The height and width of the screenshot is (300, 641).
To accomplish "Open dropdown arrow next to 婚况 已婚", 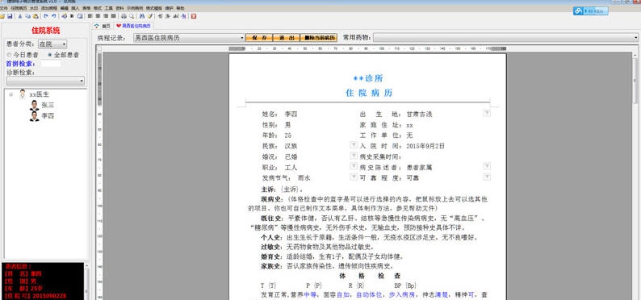I will coord(354,156).
